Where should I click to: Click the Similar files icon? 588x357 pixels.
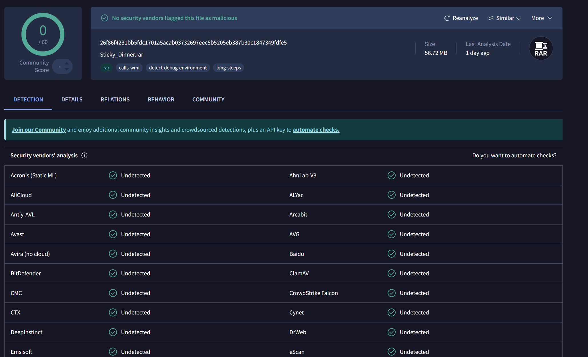click(491, 18)
